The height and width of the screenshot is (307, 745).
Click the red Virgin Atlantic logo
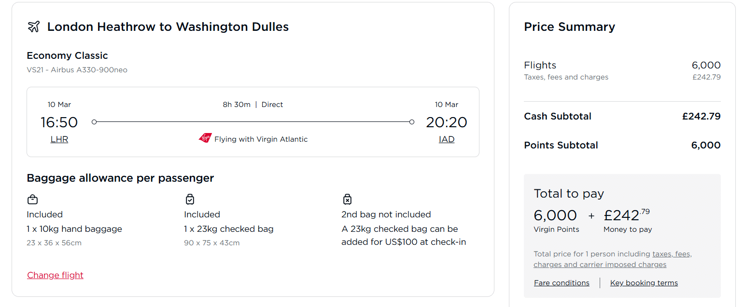pos(205,139)
